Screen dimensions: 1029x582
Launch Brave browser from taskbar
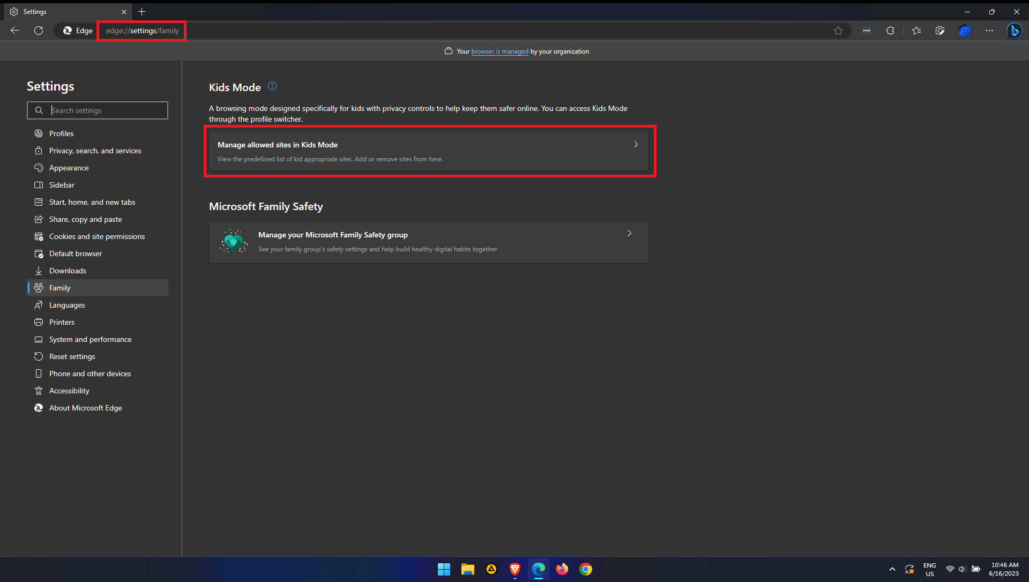click(x=514, y=569)
